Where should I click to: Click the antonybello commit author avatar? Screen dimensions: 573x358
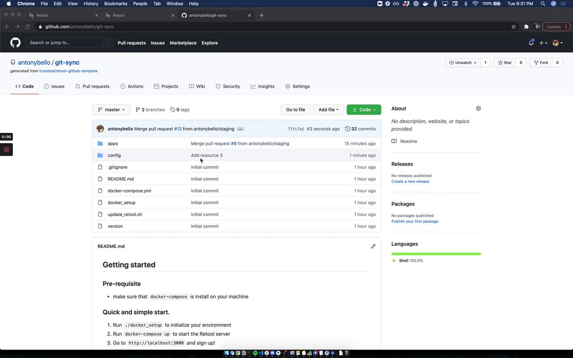(100, 129)
